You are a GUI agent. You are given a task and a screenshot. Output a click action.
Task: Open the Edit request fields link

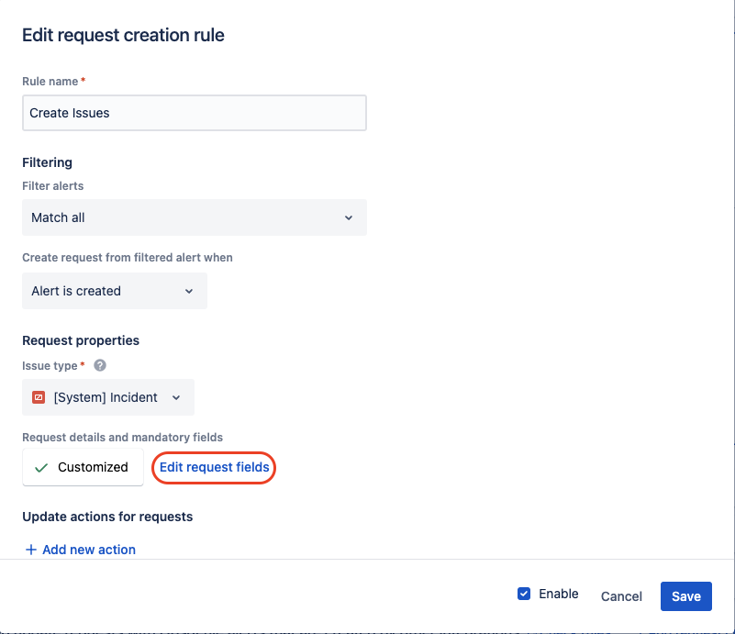(215, 467)
